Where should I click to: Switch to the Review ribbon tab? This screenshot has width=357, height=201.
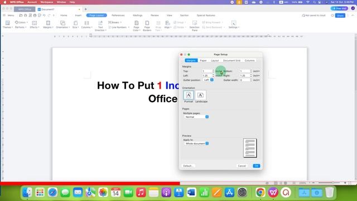155,15
